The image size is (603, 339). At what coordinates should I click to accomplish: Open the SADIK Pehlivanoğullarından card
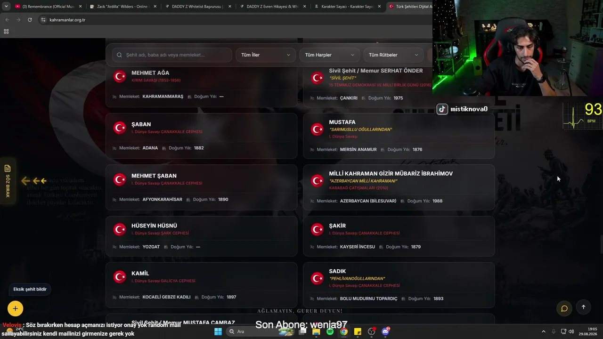coord(399,285)
